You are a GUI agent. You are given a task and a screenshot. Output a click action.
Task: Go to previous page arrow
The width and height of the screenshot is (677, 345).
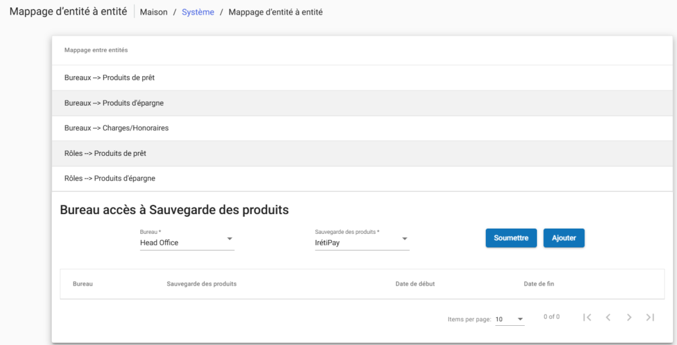tap(608, 318)
